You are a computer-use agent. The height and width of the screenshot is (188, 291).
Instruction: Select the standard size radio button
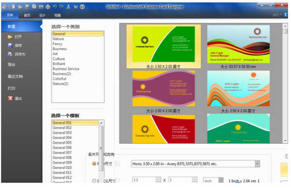point(94,164)
